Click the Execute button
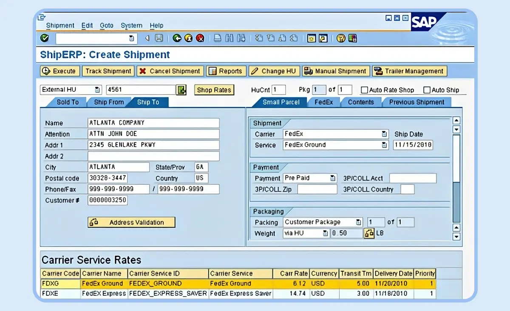Viewport: 510px width, 311px height. pyautogui.click(x=59, y=71)
